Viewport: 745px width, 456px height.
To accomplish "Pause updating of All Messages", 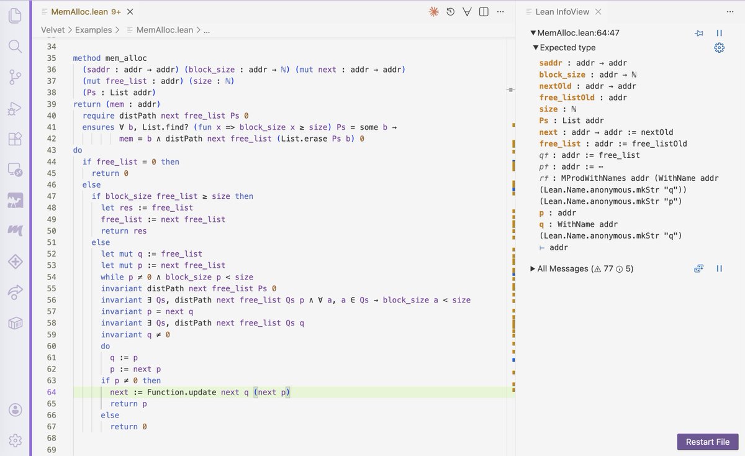I will pyautogui.click(x=720, y=269).
